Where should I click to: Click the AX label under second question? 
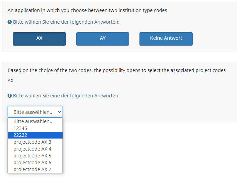pos(11,81)
